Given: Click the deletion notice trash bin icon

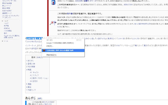Looking at the screenshot, I should [x=53, y=2].
